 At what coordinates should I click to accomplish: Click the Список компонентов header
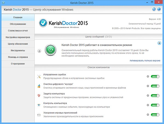(98, 67)
